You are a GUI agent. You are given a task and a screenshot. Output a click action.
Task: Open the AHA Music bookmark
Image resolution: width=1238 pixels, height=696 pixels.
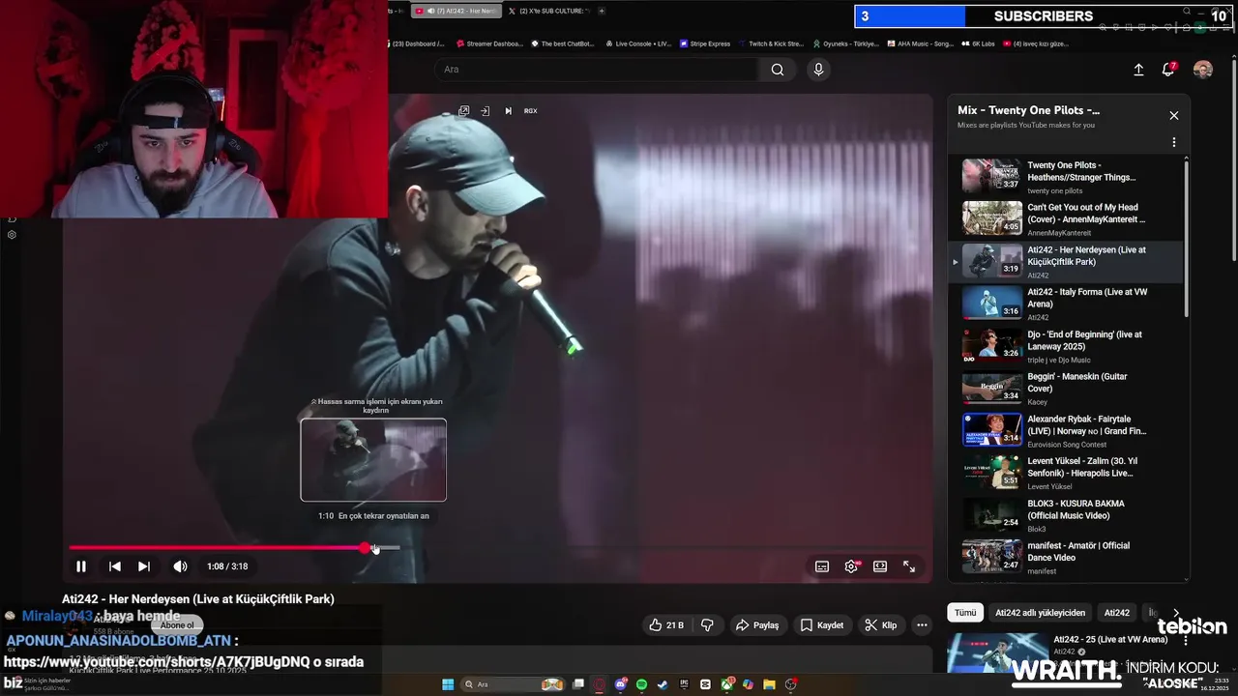(920, 43)
